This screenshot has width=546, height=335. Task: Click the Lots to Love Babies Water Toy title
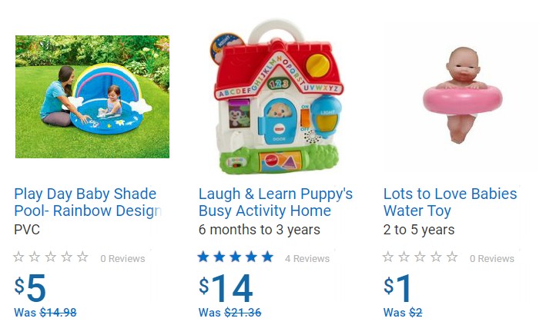coord(450,202)
